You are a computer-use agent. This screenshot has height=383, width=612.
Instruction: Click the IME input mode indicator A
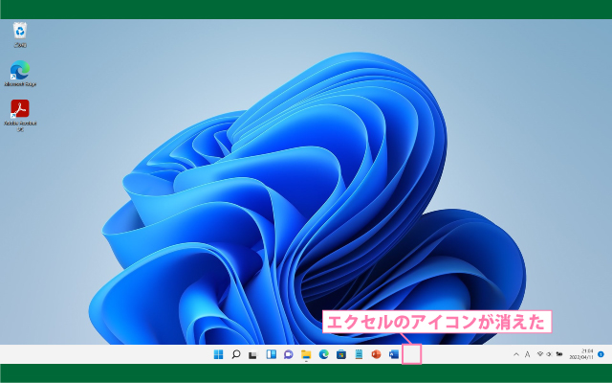527,354
